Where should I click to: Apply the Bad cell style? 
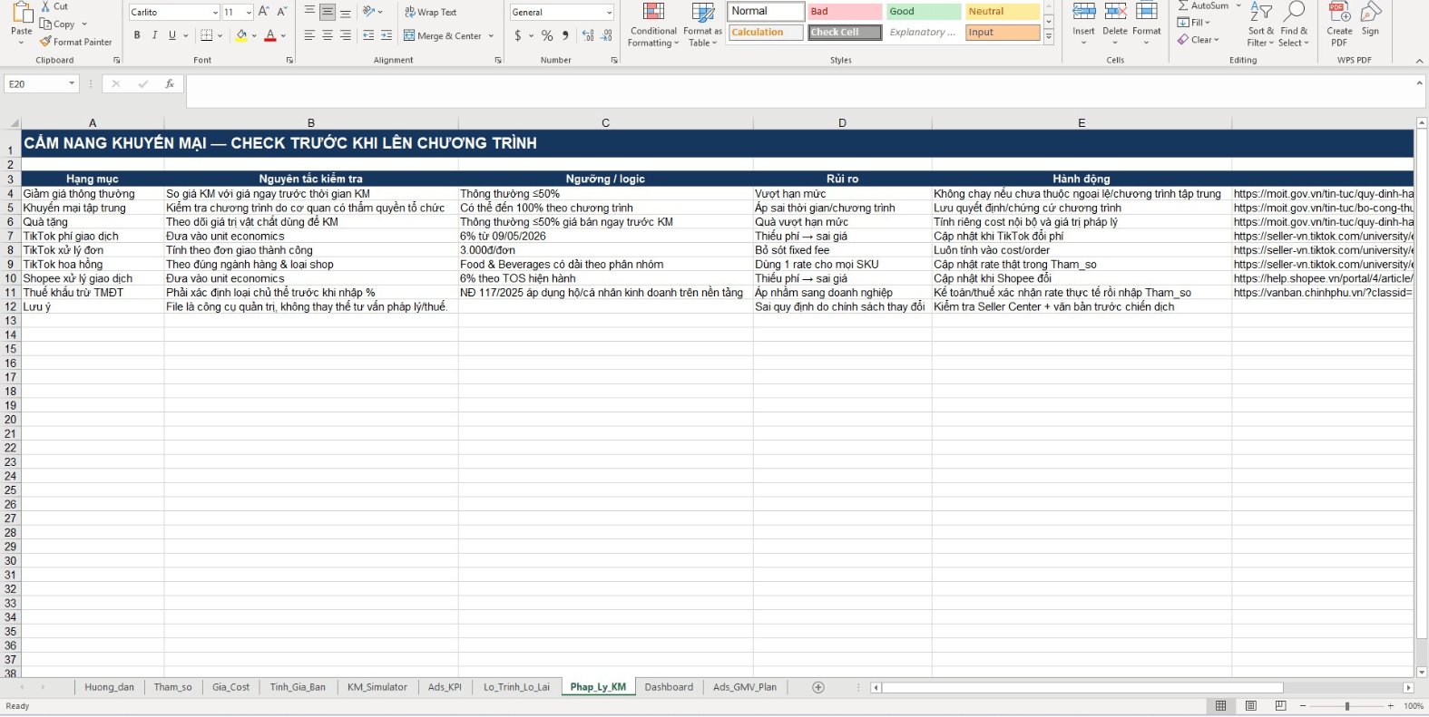coord(845,12)
